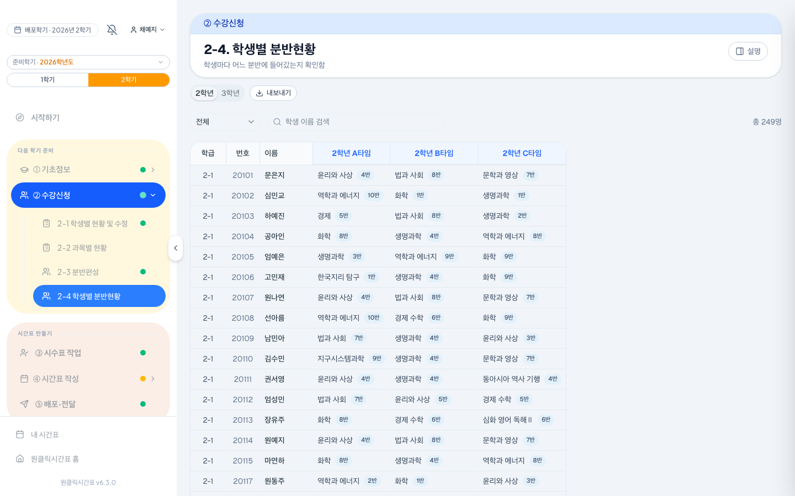Collapse the ② 수강신청 section chevron
Image resolution: width=795 pixels, height=496 pixels.
(x=153, y=195)
